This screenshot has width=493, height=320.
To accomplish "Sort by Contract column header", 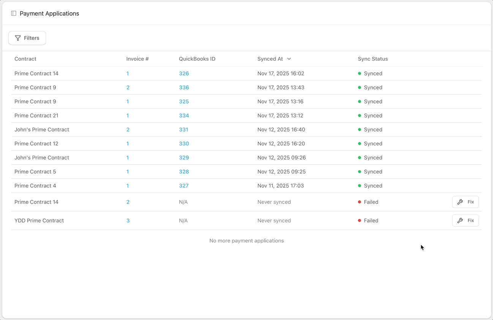I will [25, 59].
